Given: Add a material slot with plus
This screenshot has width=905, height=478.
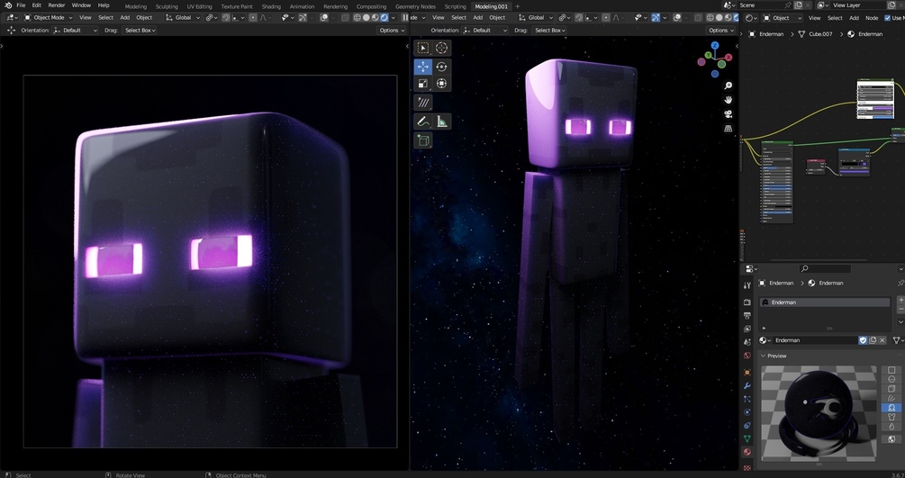Looking at the screenshot, I should (x=900, y=300).
